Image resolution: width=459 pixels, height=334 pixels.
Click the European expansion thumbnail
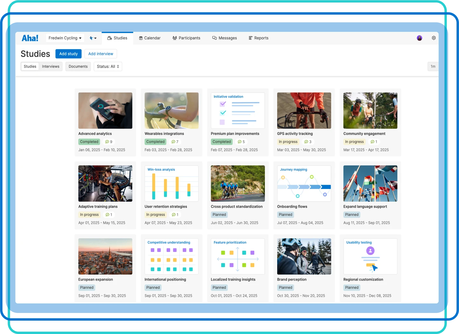105,256
